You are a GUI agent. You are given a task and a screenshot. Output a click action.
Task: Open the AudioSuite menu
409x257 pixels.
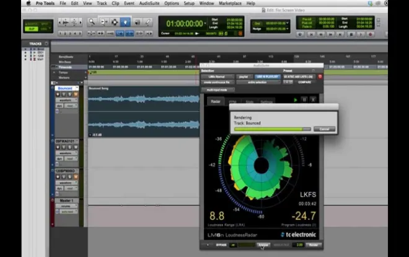pyautogui.click(x=149, y=3)
